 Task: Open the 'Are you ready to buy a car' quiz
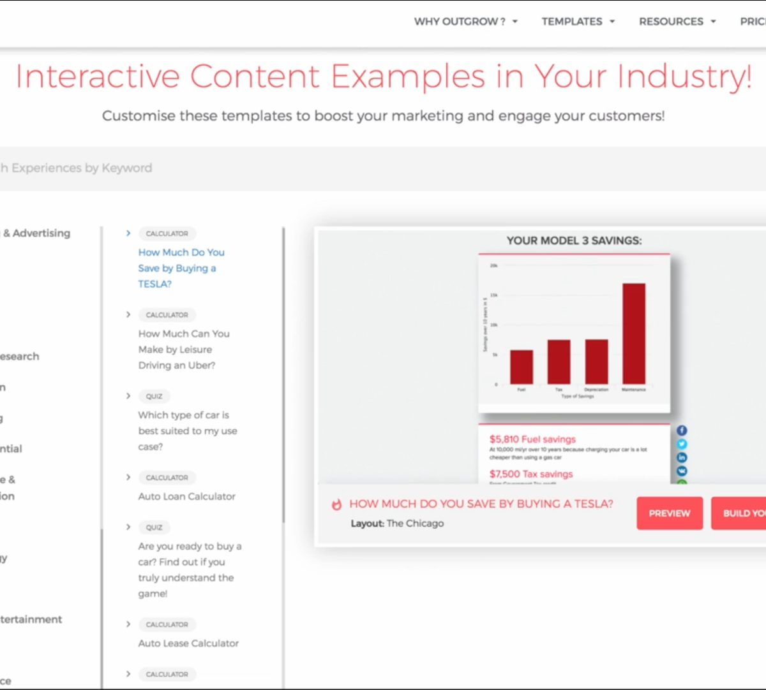pyautogui.click(x=190, y=569)
